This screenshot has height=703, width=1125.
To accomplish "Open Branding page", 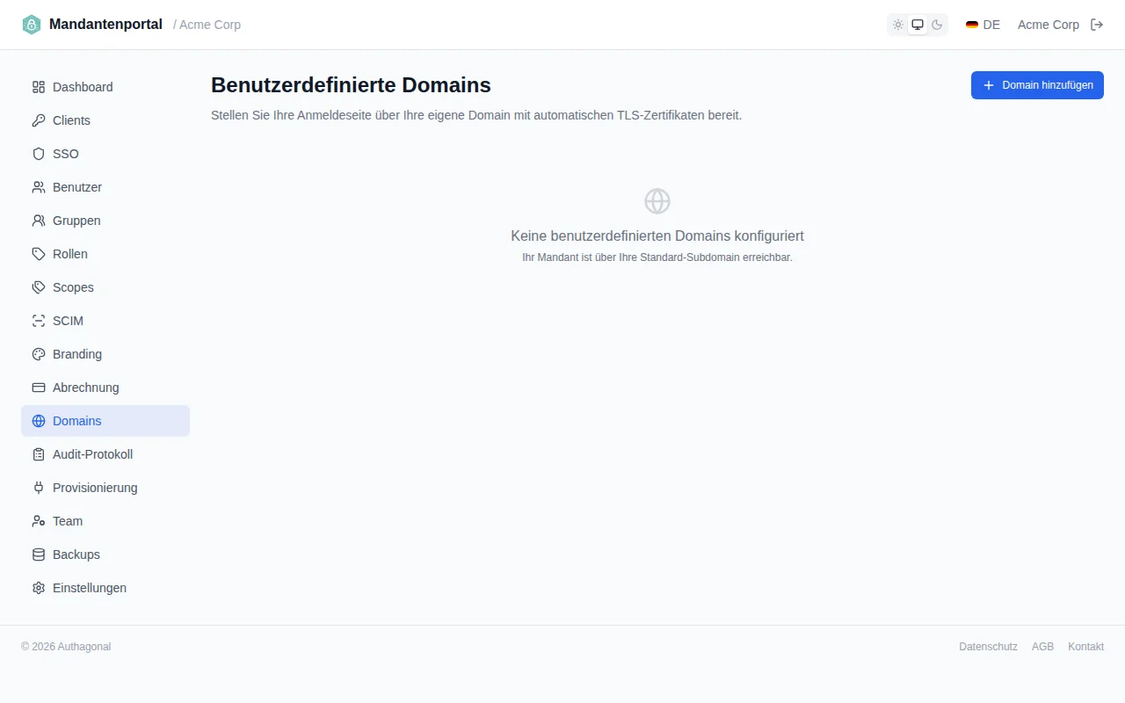I will tap(105, 354).
